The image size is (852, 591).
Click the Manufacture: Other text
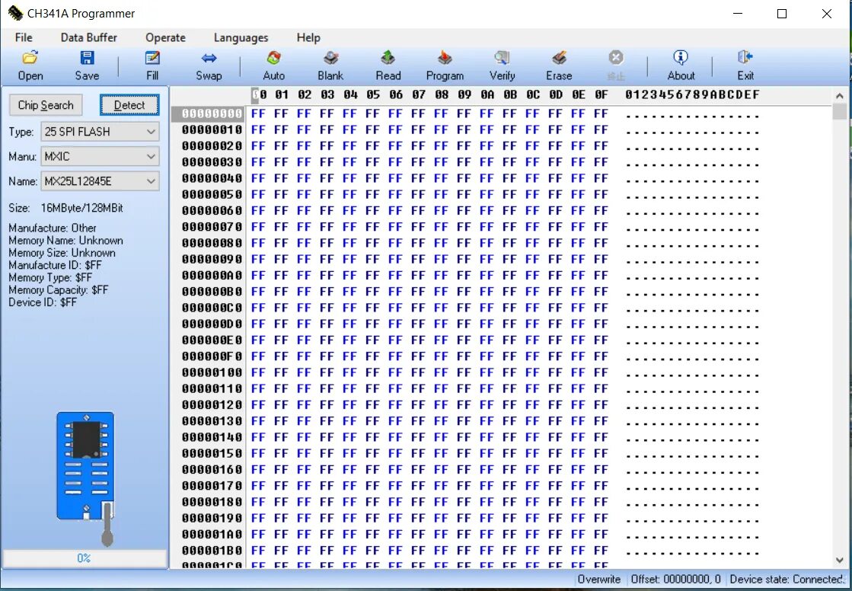53,228
